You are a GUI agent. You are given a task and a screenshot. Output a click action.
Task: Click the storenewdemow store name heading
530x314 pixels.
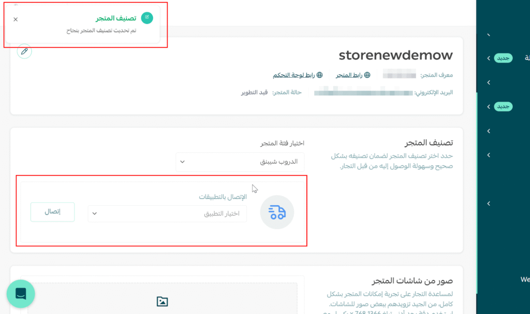tap(395, 55)
